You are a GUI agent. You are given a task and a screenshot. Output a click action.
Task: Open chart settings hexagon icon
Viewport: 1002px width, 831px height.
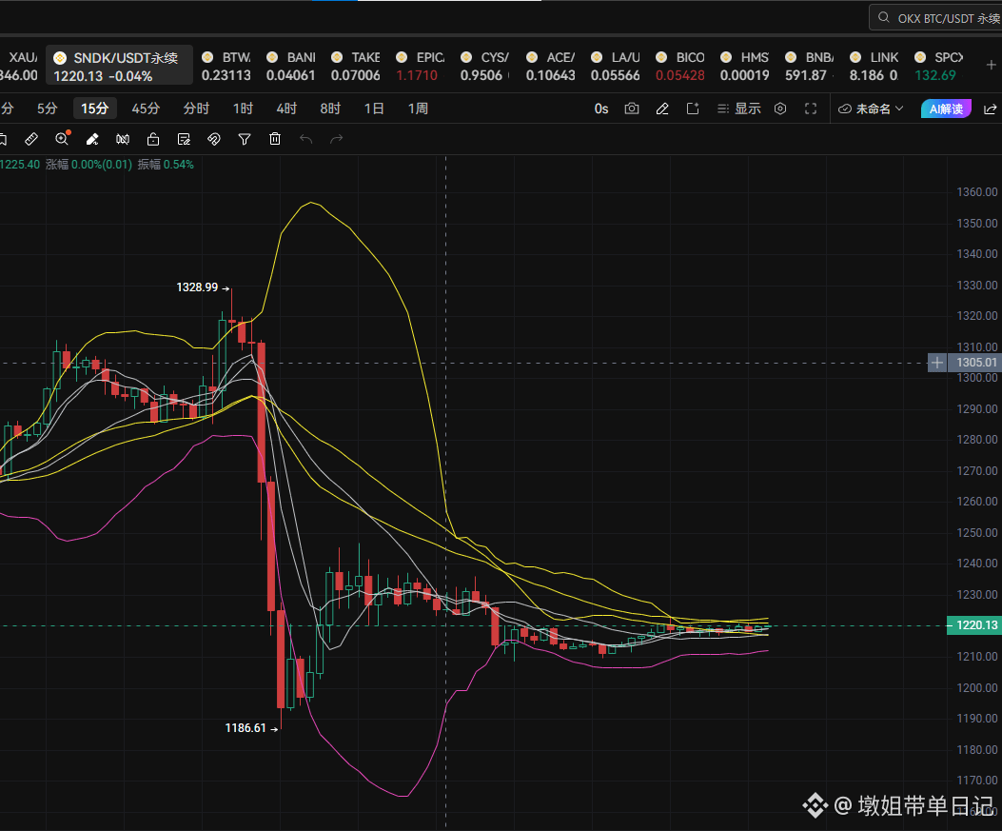pos(779,109)
